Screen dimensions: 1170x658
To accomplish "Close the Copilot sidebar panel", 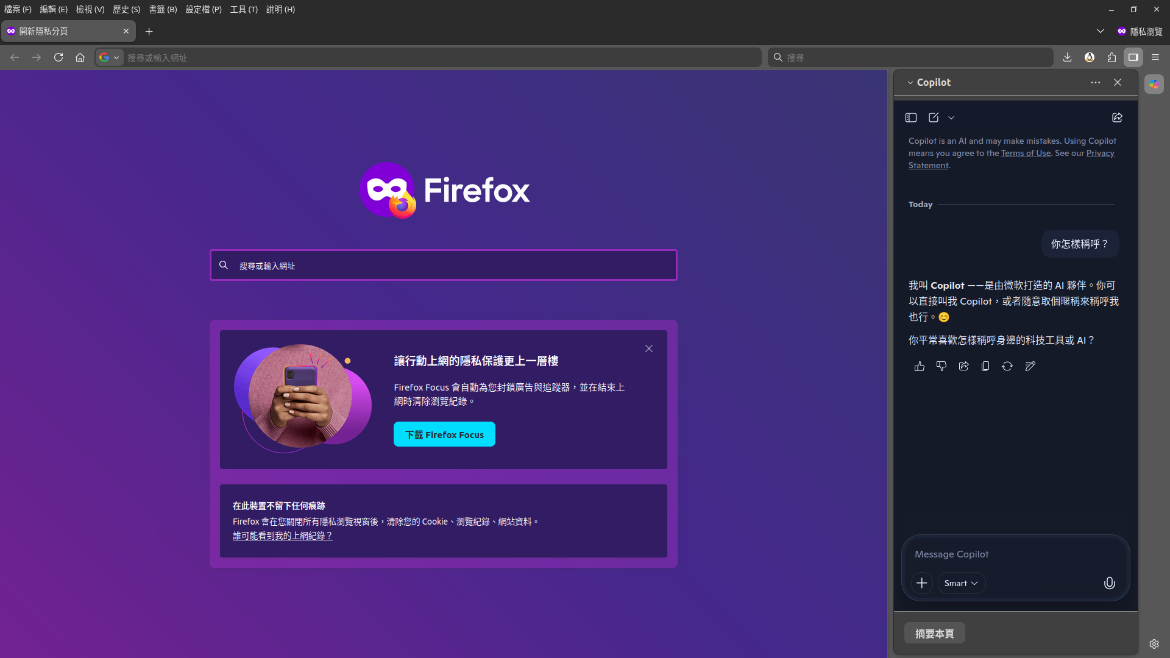I will click(x=1118, y=82).
